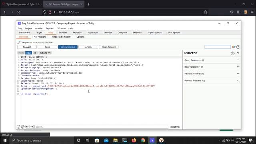This screenshot has width=256, height=144.
Task: Close the Inspector panel
Action: pyautogui.click(x=238, y=53)
